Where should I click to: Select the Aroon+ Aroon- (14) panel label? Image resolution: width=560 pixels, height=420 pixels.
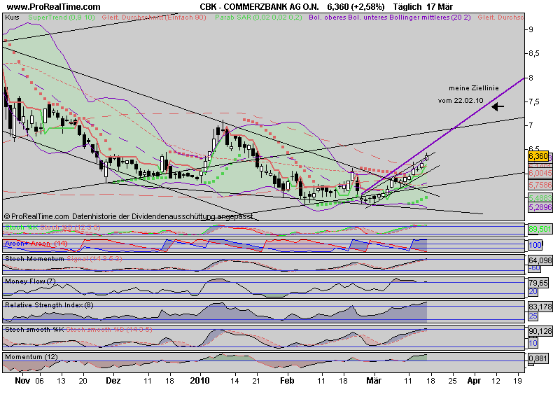click(36, 244)
